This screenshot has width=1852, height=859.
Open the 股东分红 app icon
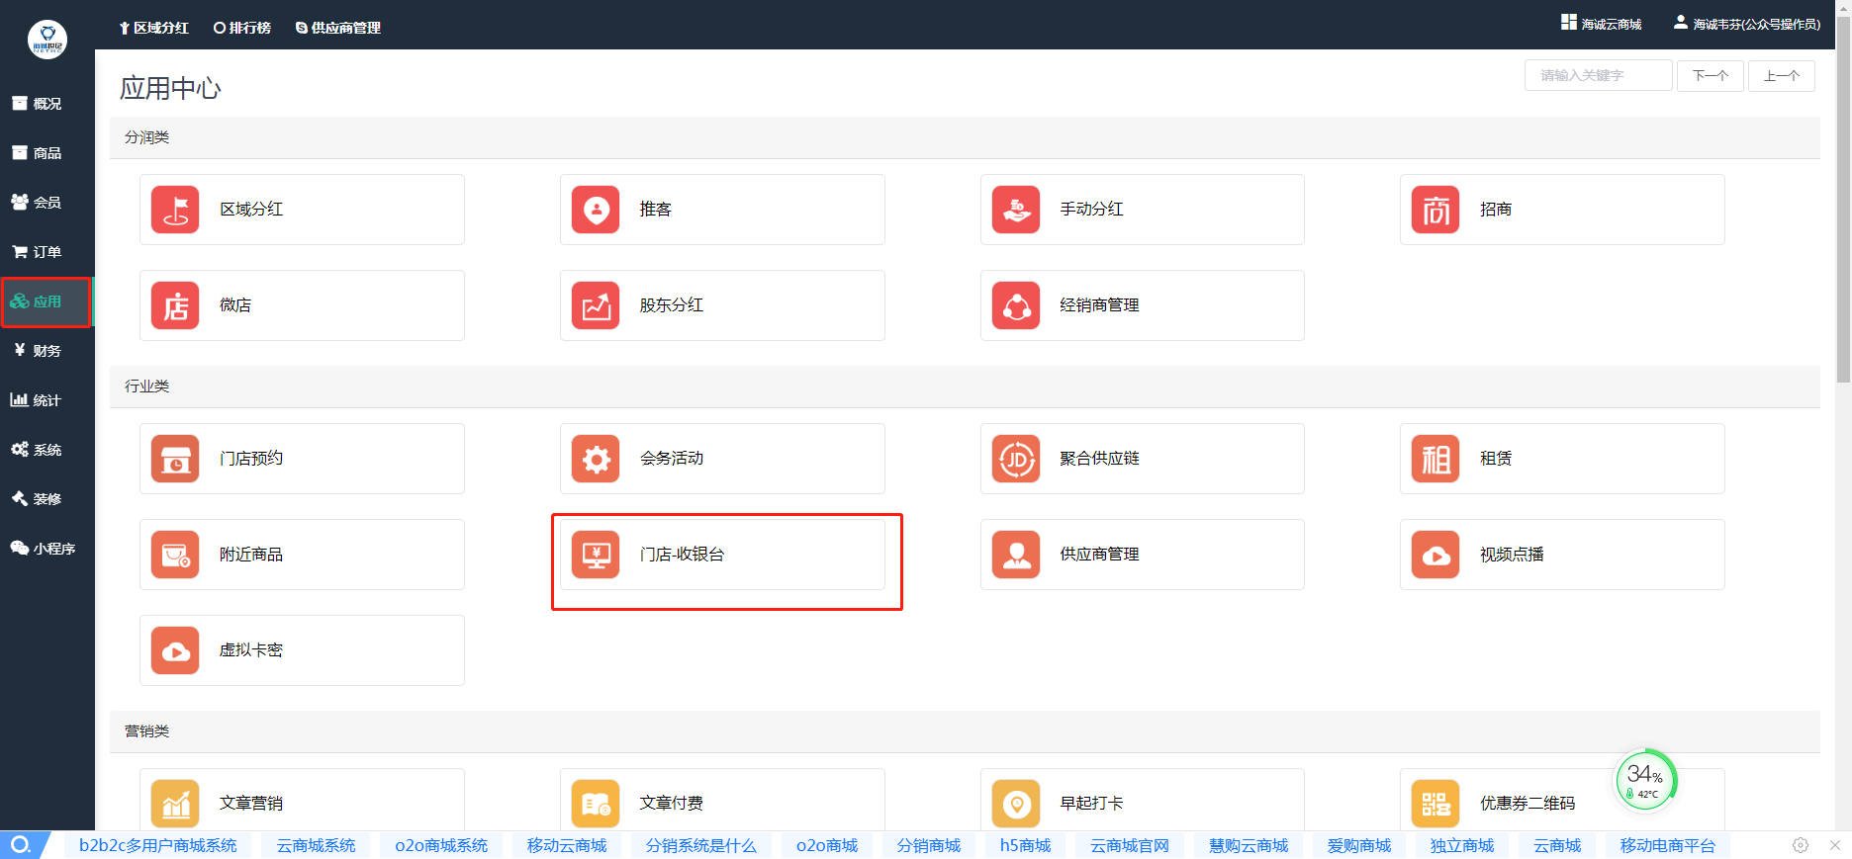click(x=596, y=305)
